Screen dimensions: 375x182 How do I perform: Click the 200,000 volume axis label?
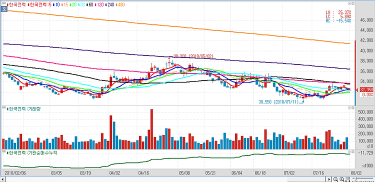click(x=365, y=133)
